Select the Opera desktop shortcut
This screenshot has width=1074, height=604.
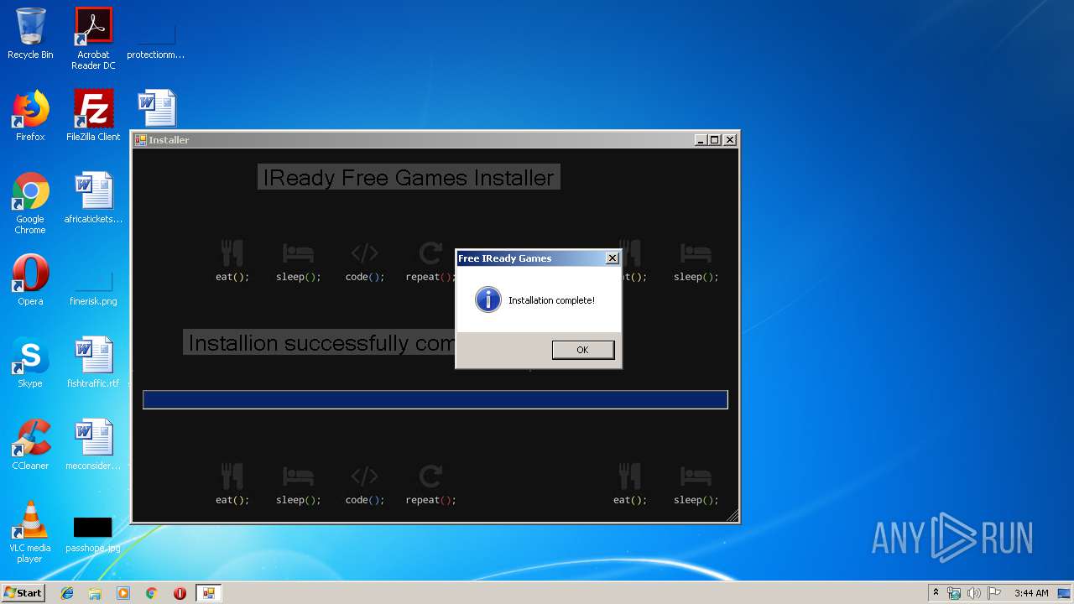click(x=30, y=280)
